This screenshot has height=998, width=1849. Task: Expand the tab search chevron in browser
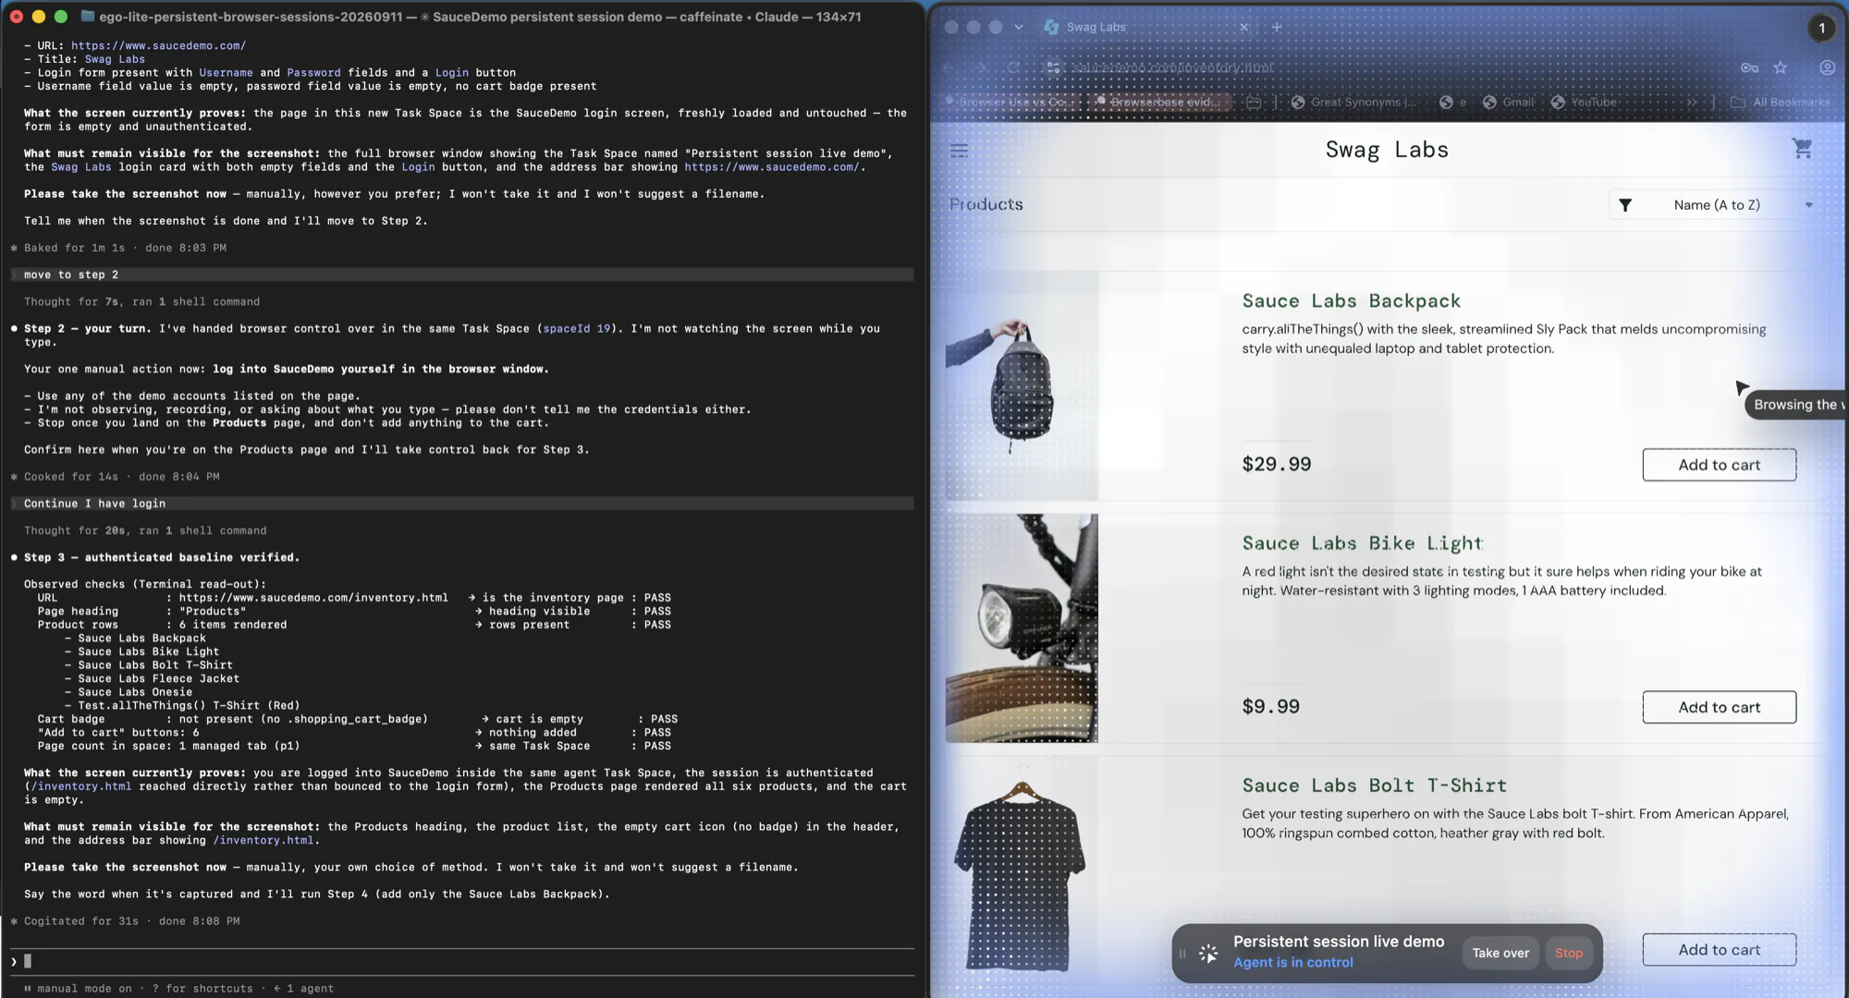(x=1018, y=27)
